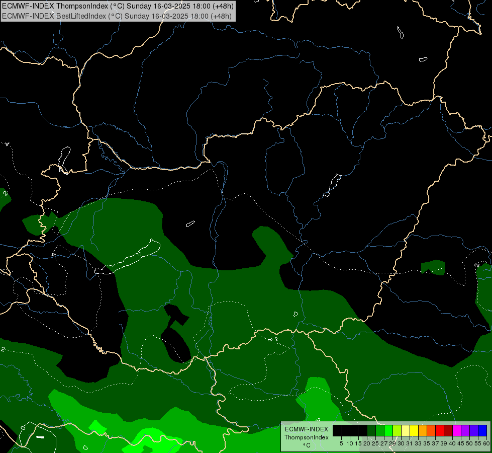Click legend tick value '45'
Image resolution: width=492 pixels, height=453 pixels.
click(461, 443)
